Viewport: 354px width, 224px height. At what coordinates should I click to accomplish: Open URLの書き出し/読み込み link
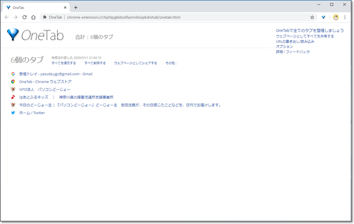point(295,41)
